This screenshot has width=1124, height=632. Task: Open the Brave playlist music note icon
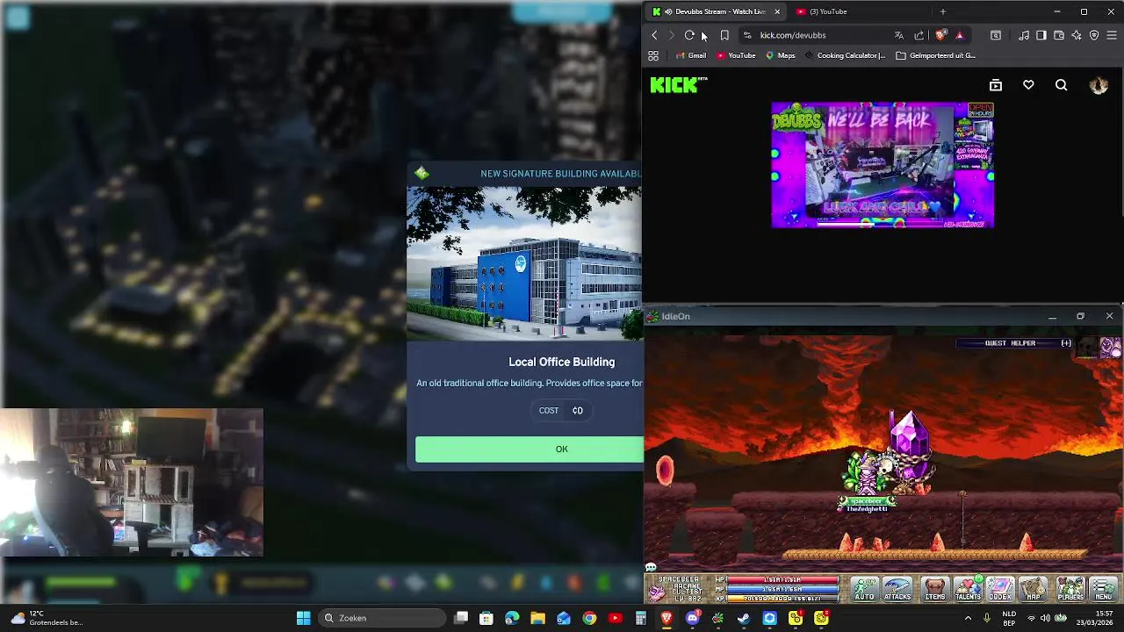pos(1024,35)
